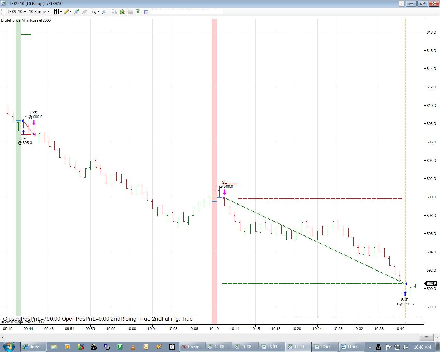Click the zoom in icon

[77, 12]
